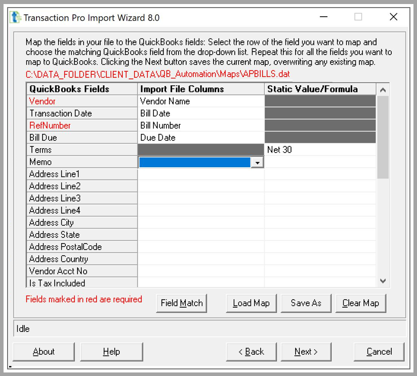Select the Address Line3 field row

(82, 198)
